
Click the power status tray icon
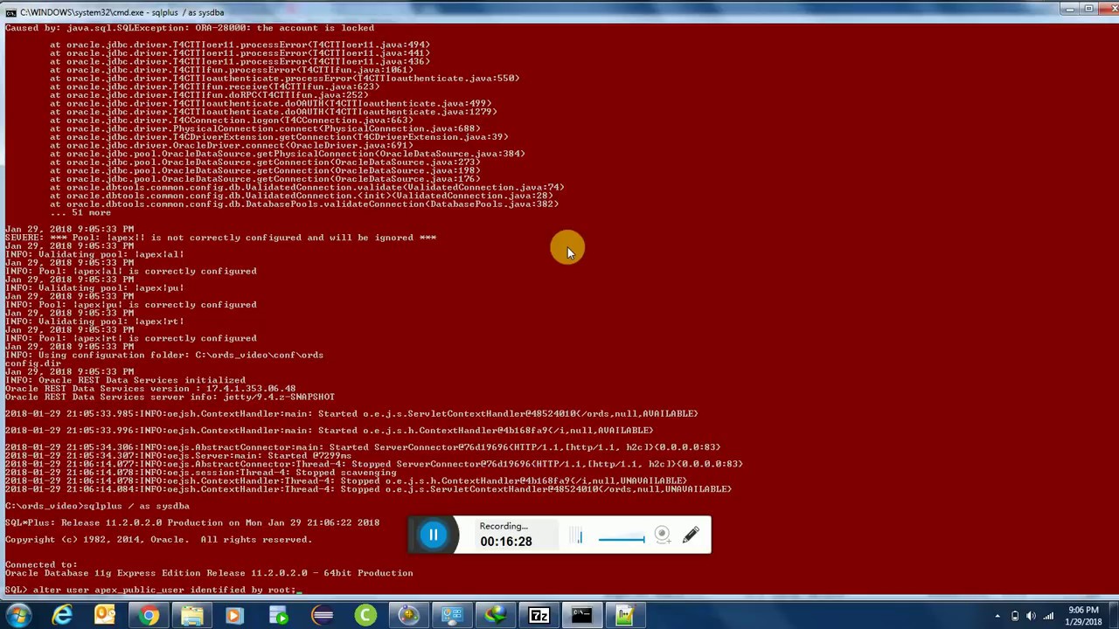click(1015, 617)
